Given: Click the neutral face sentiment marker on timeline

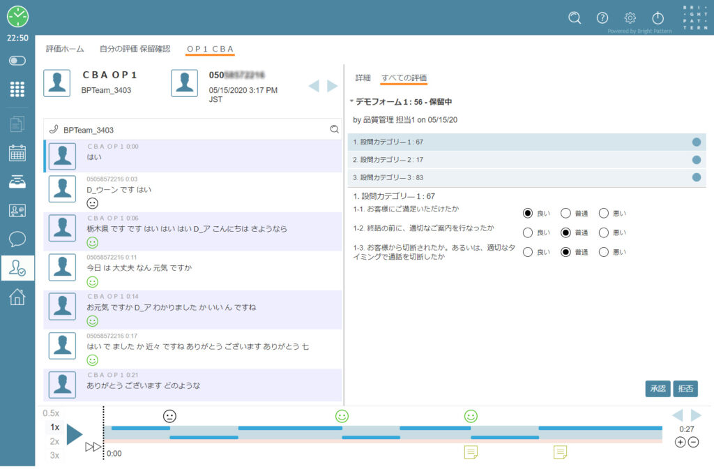Looking at the screenshot, I should [x=169, y=416].
